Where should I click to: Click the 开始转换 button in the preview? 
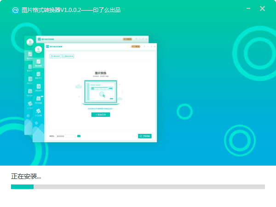coord(144,136)
